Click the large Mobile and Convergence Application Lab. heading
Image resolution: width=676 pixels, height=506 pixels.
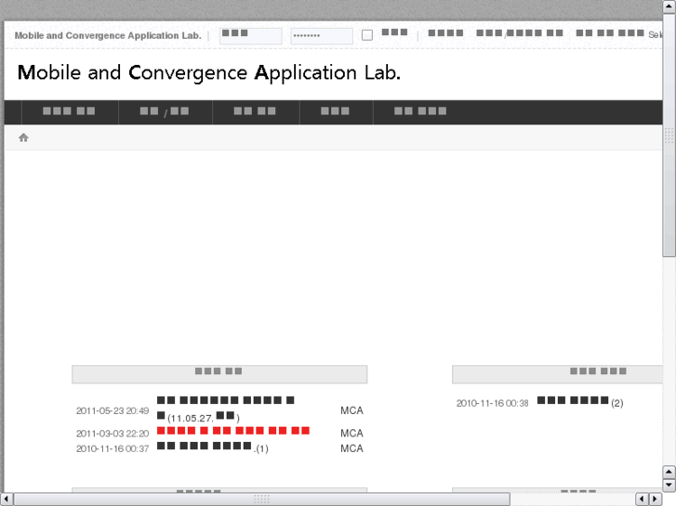click(209, 72)
